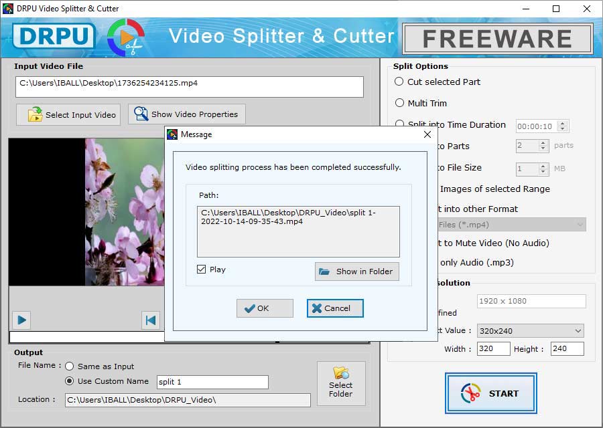
Task: Click the circular play-scissors app logo
Action: pos(126,37)
